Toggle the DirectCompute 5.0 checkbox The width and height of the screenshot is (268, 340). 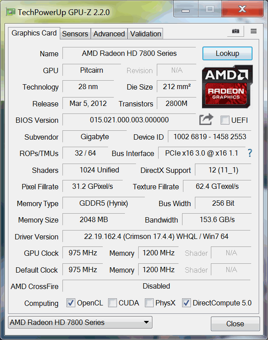(x=186, y=303)
